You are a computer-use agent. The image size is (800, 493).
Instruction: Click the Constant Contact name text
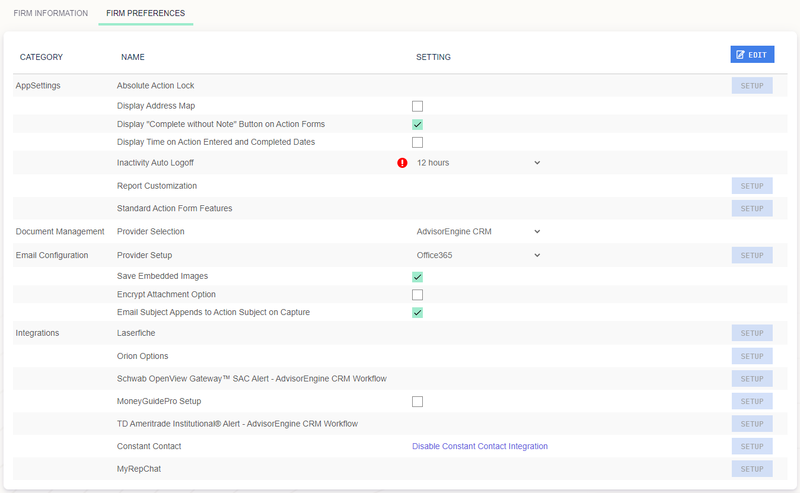click(x=149, y=446)
